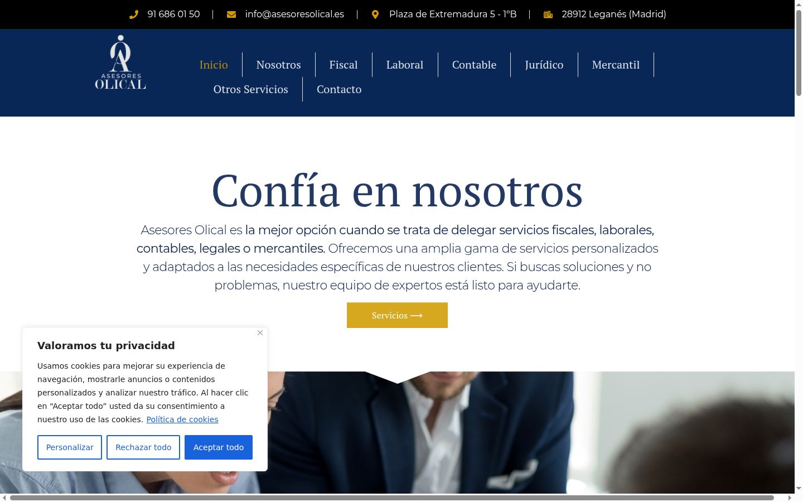Image resolution: width=803 pixels, height=502 pixels.
Task: Click Aceptar todo button
Action: 219,447
